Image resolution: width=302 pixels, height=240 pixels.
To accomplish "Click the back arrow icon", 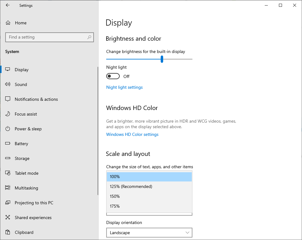I will click(8, 5).
